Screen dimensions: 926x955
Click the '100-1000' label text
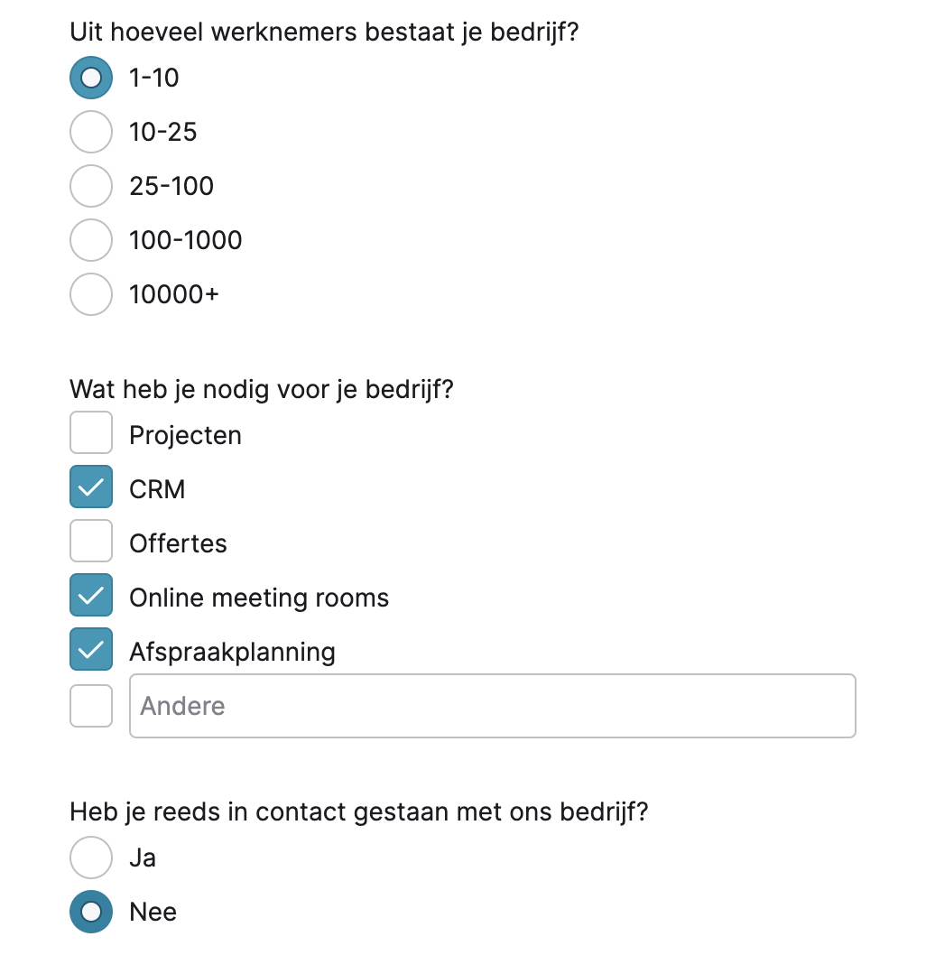click(x=186, y=241)
